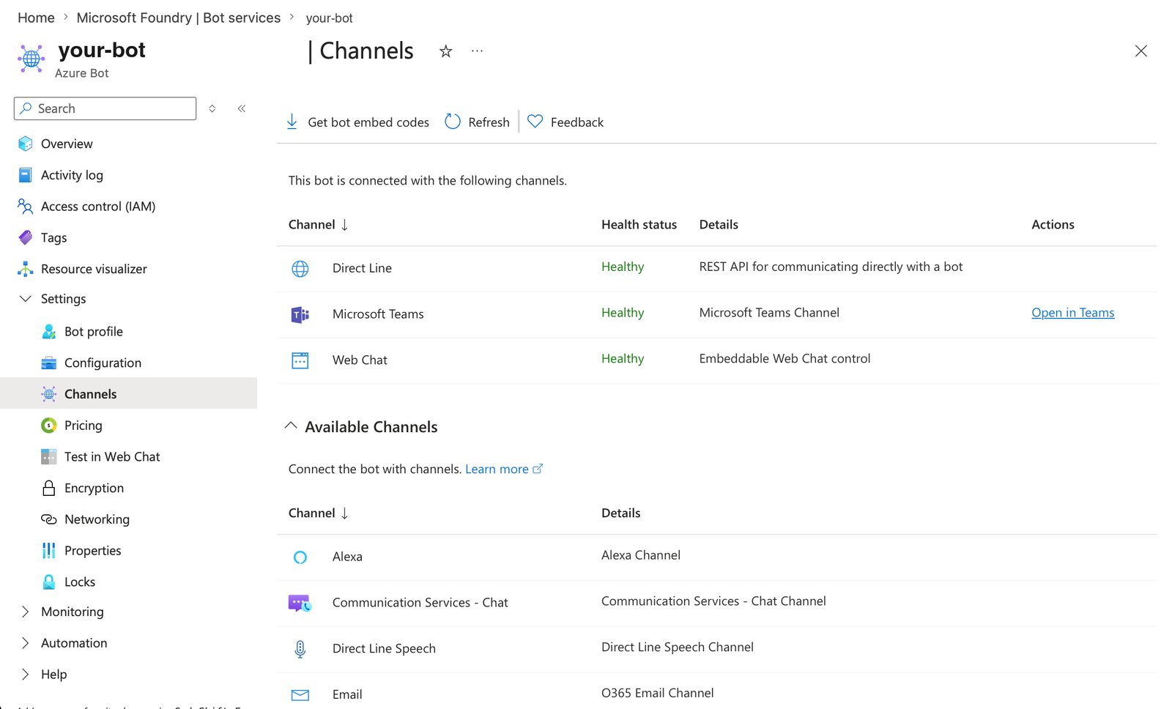
Task: Click the Direct Line globe icon
Action: (300, 269)
